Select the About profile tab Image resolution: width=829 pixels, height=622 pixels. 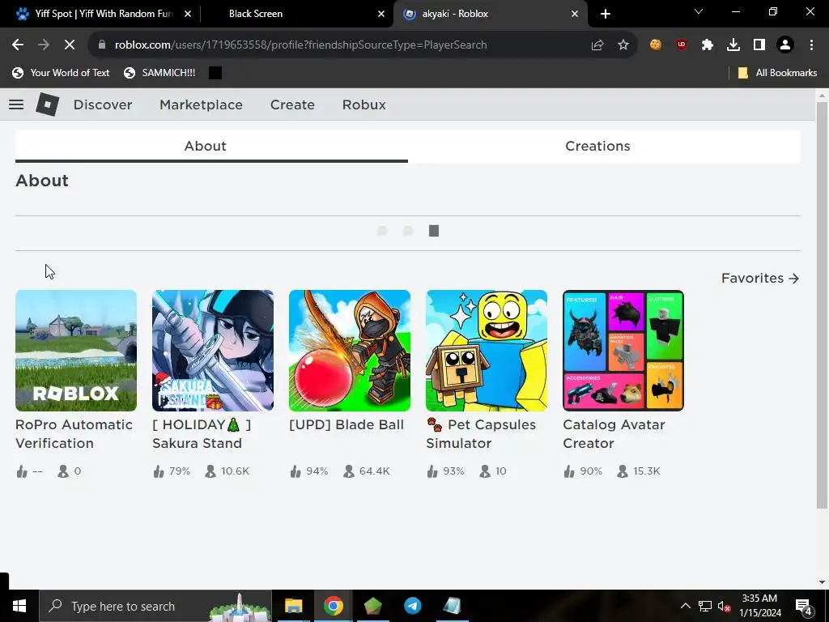point(211,146)
